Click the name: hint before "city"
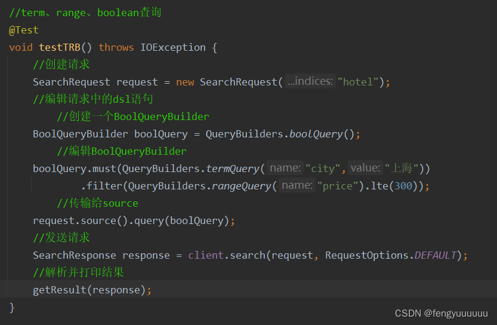 (285, 167)
